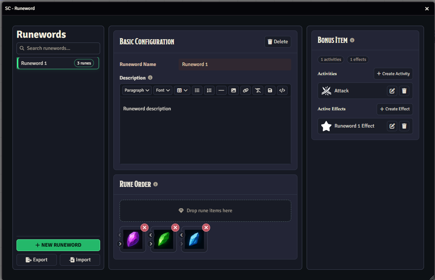The height and width of the screenshot is (280, 435).
Task: Insert a link in the description
Action: pyautogui.click(x=245, y=91)
